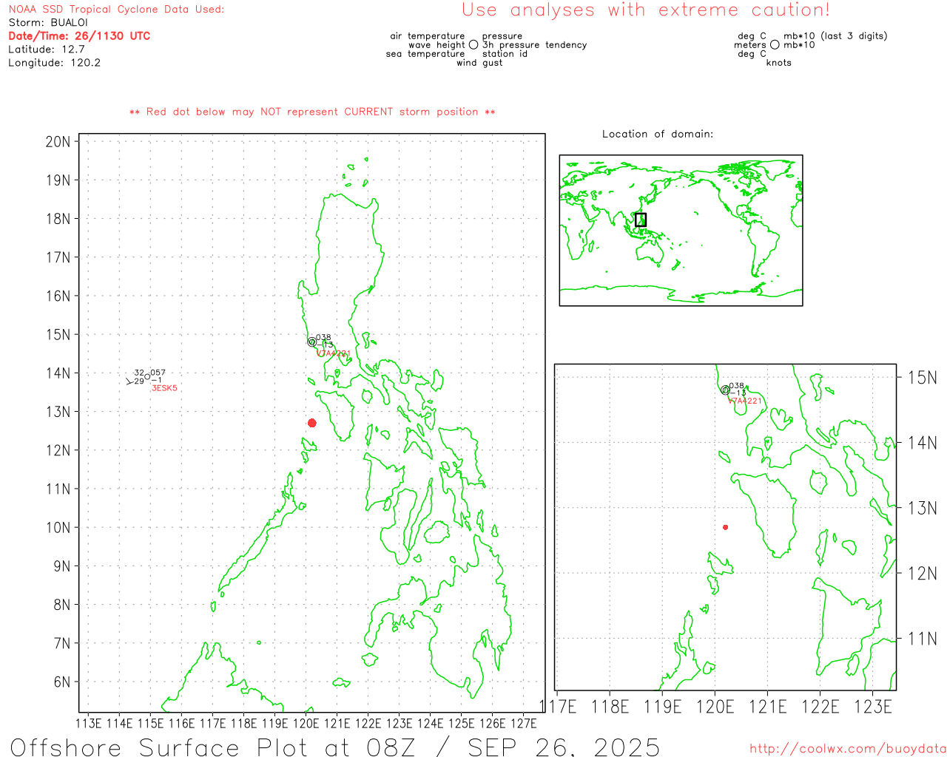
Task: Click the "29" sea temperature value at 3ESK5
Action: pyautogui.click(x=139, y=381)
